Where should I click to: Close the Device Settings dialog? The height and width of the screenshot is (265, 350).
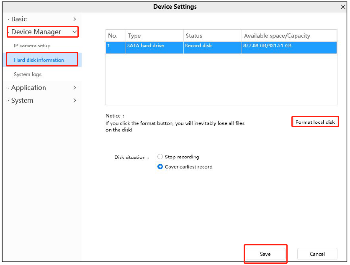click(343, 7)
